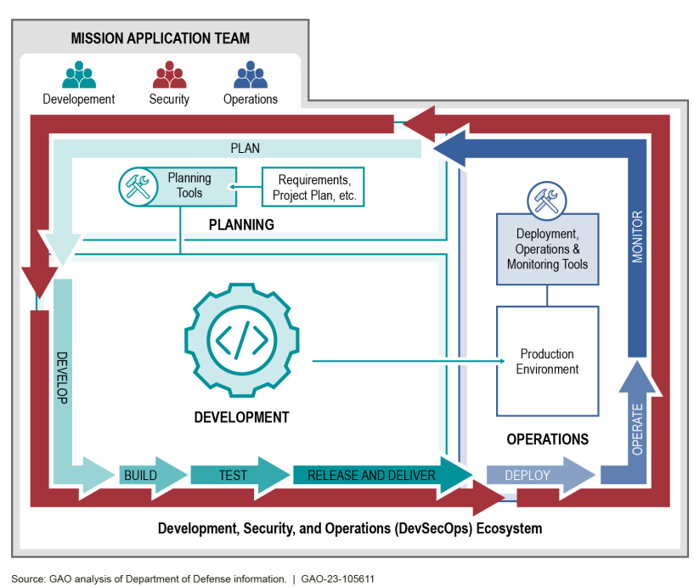The image size is (694, 587).
Task: Click the BUILD arrow
Action: (x=153, y=475)
